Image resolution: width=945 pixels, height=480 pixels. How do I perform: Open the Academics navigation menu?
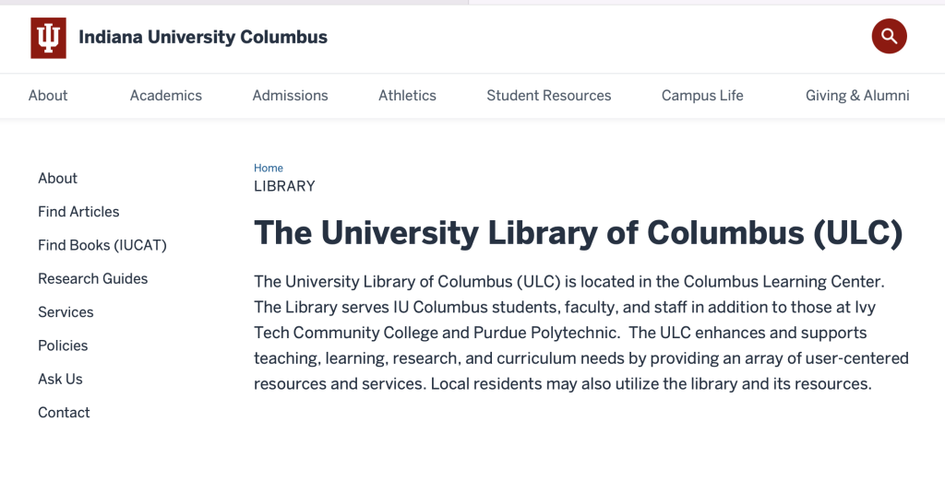tap(166, 96)
